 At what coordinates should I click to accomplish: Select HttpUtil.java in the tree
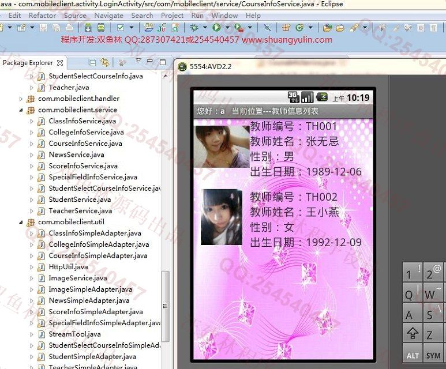[x=68, y=267]
